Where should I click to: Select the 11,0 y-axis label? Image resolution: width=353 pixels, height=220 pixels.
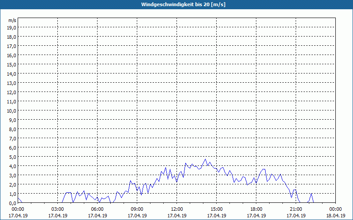pos(12,102)
